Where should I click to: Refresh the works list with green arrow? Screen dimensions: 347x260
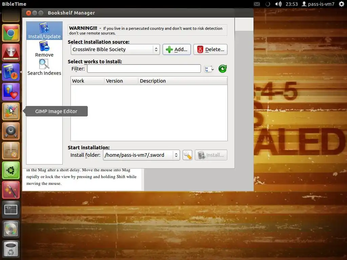pos(223,69)
